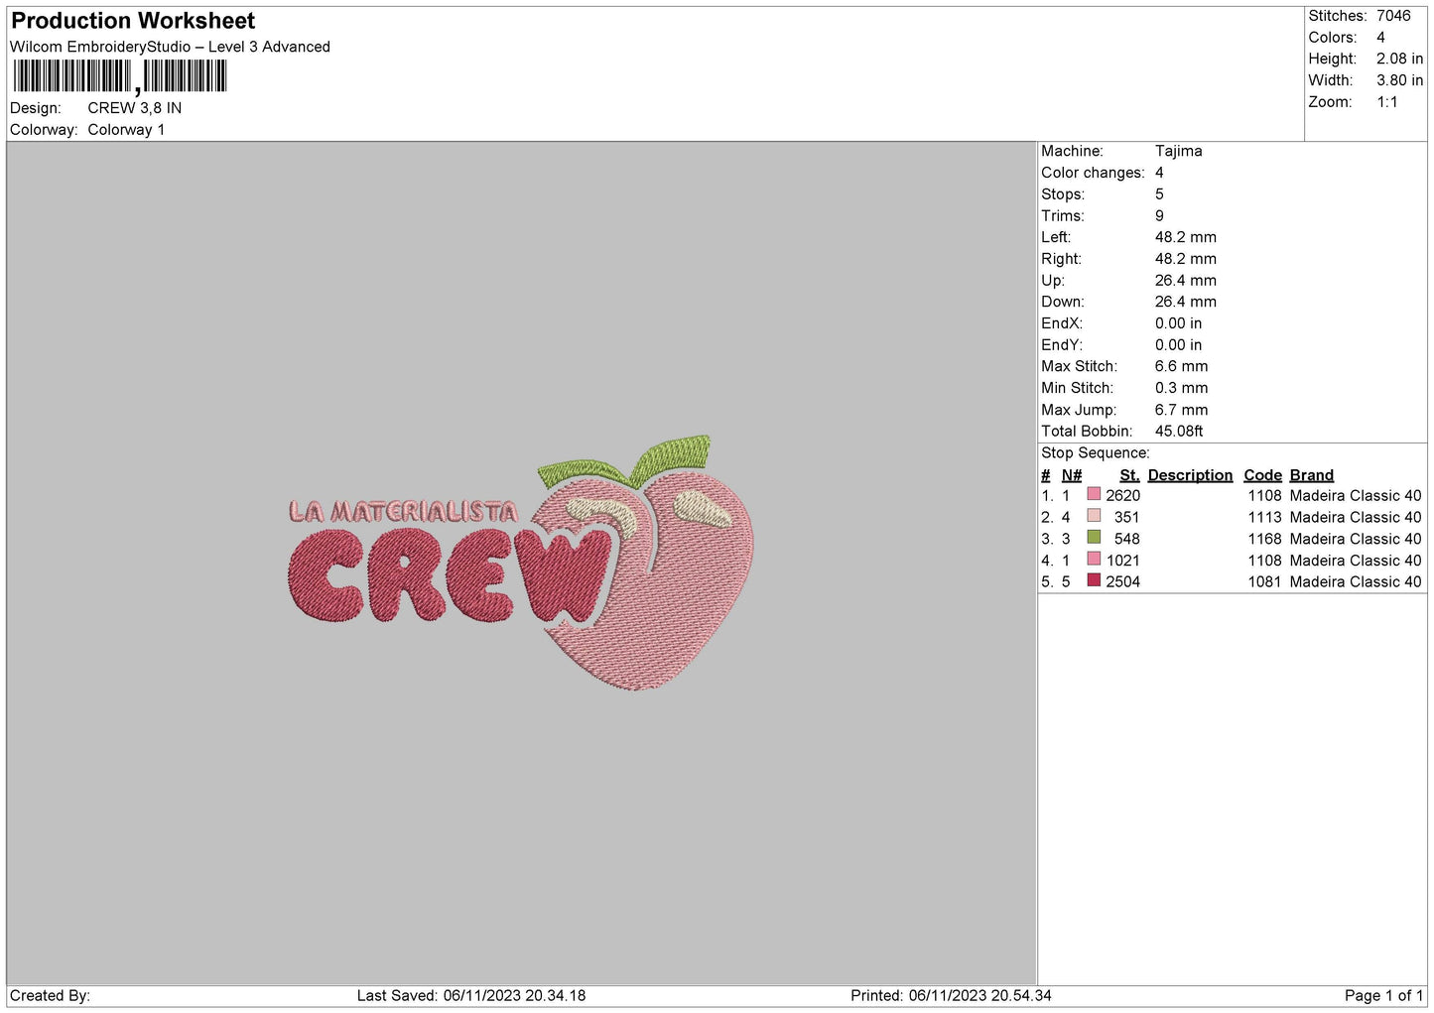This screenshot has height=1013, width=1434.
Task: Click the 'EndX:' value '0.00 in'
Action: tap(1178, 323)
